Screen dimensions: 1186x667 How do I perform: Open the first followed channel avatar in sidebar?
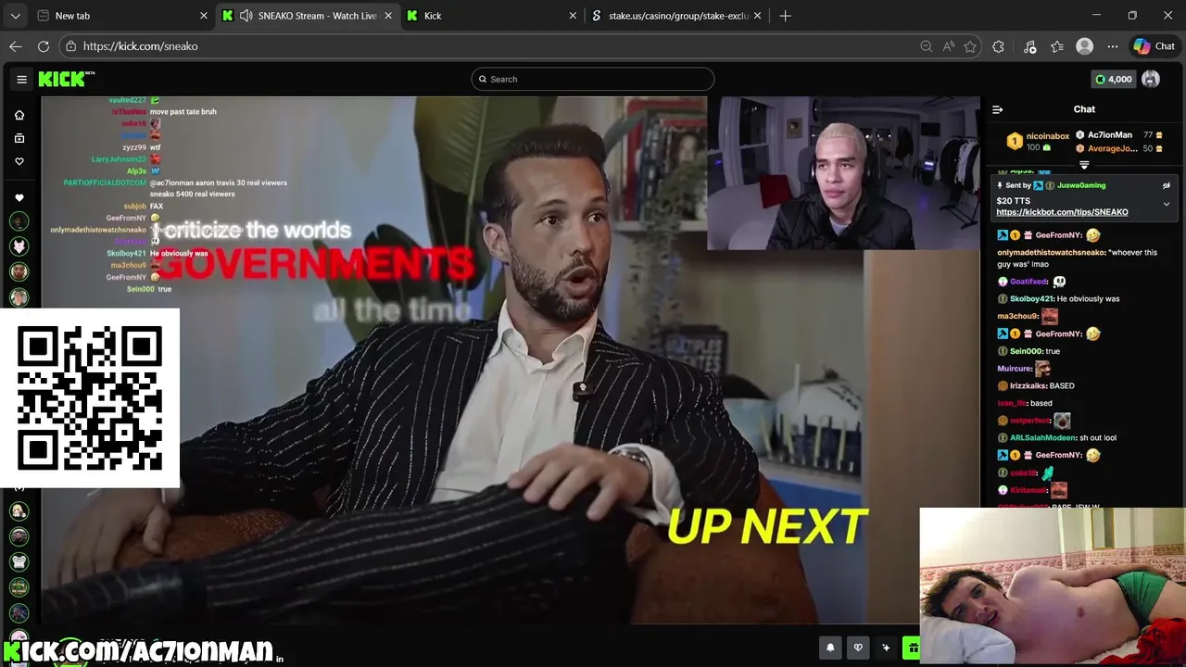(19, 221)
